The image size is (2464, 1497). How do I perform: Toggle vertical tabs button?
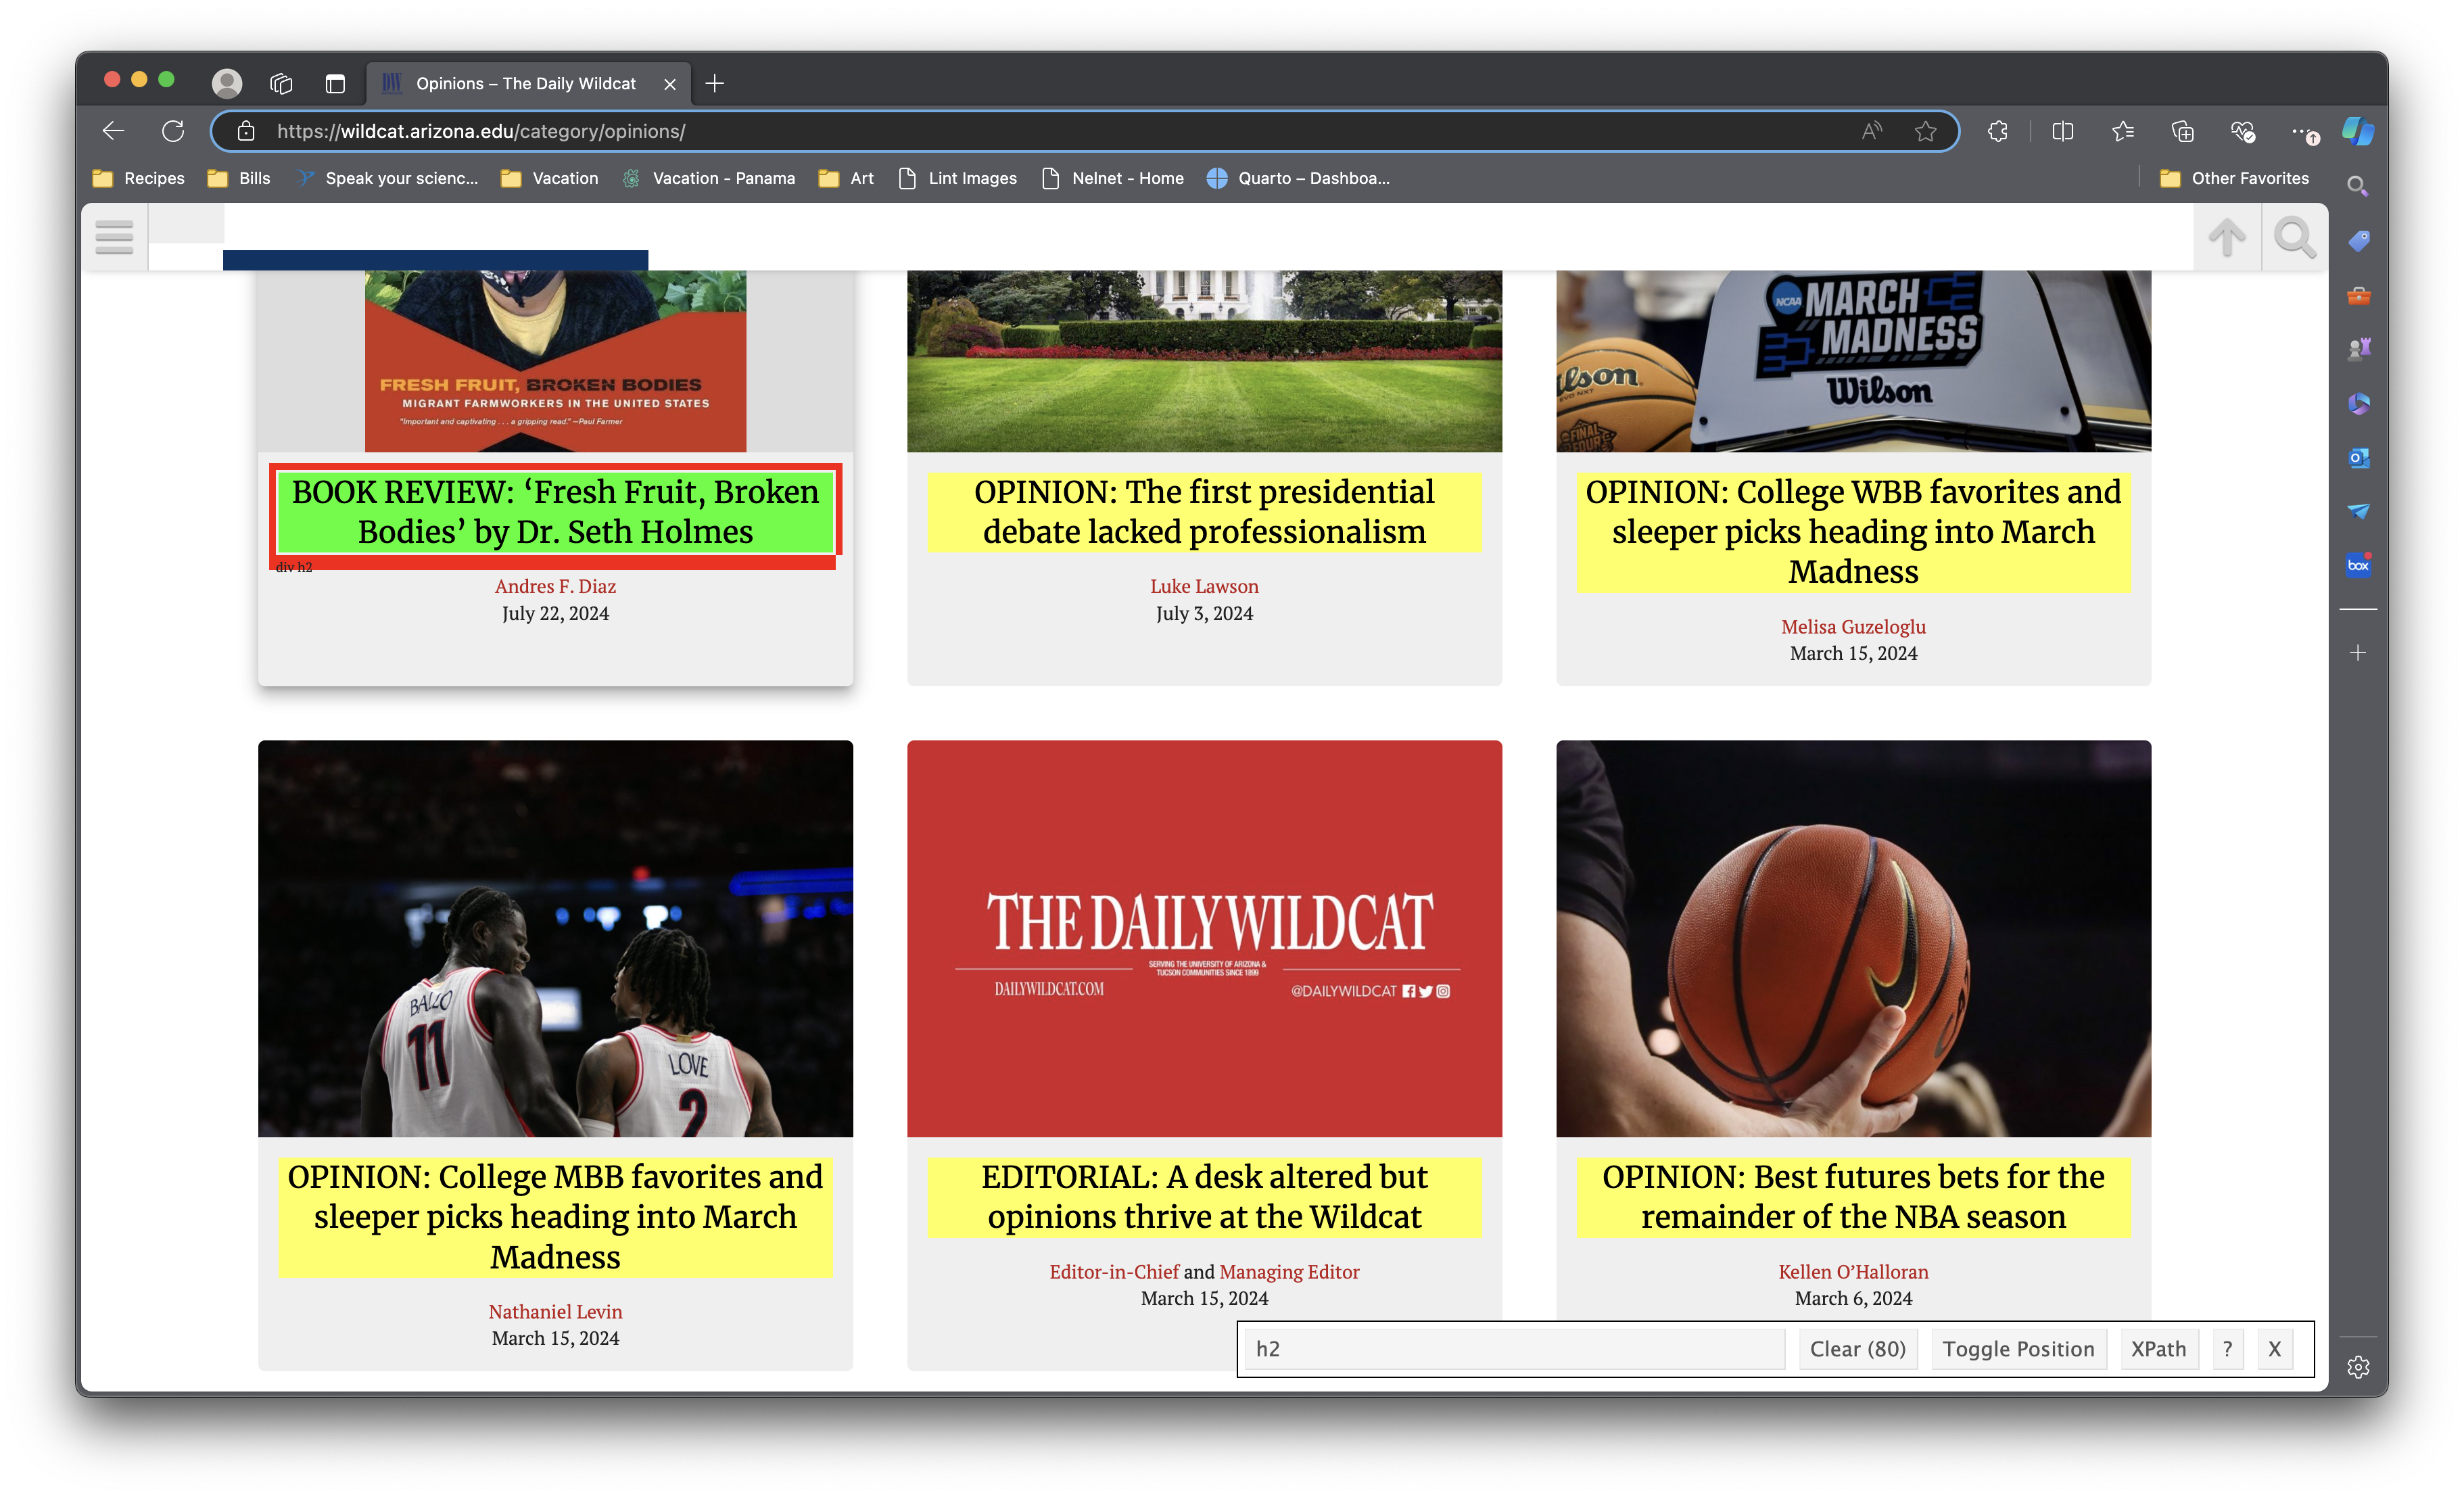click(335, 83)
